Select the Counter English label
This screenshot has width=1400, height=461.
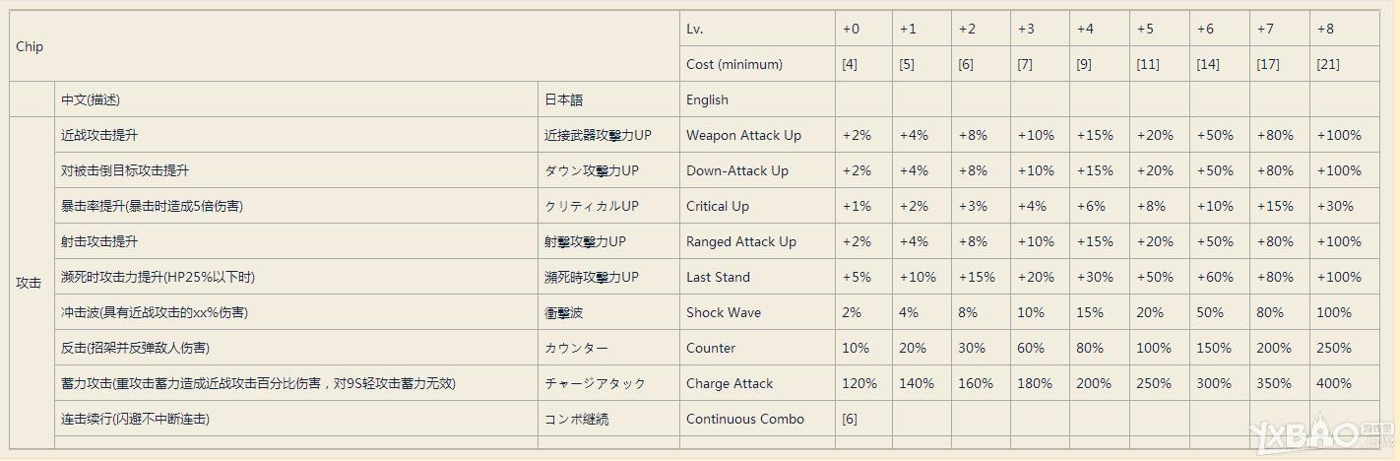pyautogui.click(x=711, y=348)
